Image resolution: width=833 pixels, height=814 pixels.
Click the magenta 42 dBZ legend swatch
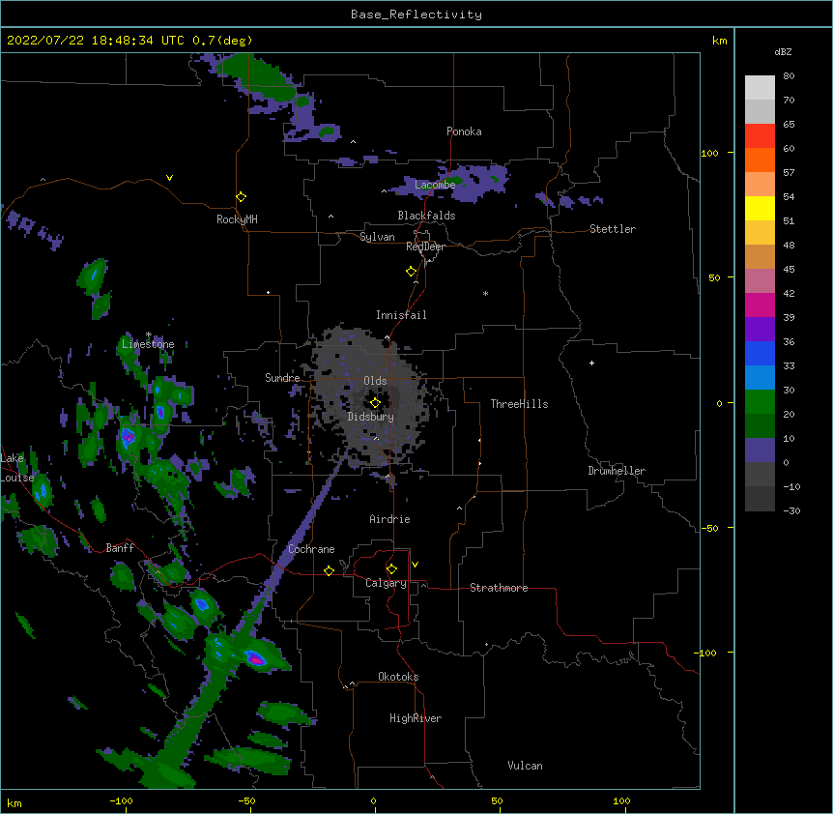pyautogui.click(x=760, y=305)
